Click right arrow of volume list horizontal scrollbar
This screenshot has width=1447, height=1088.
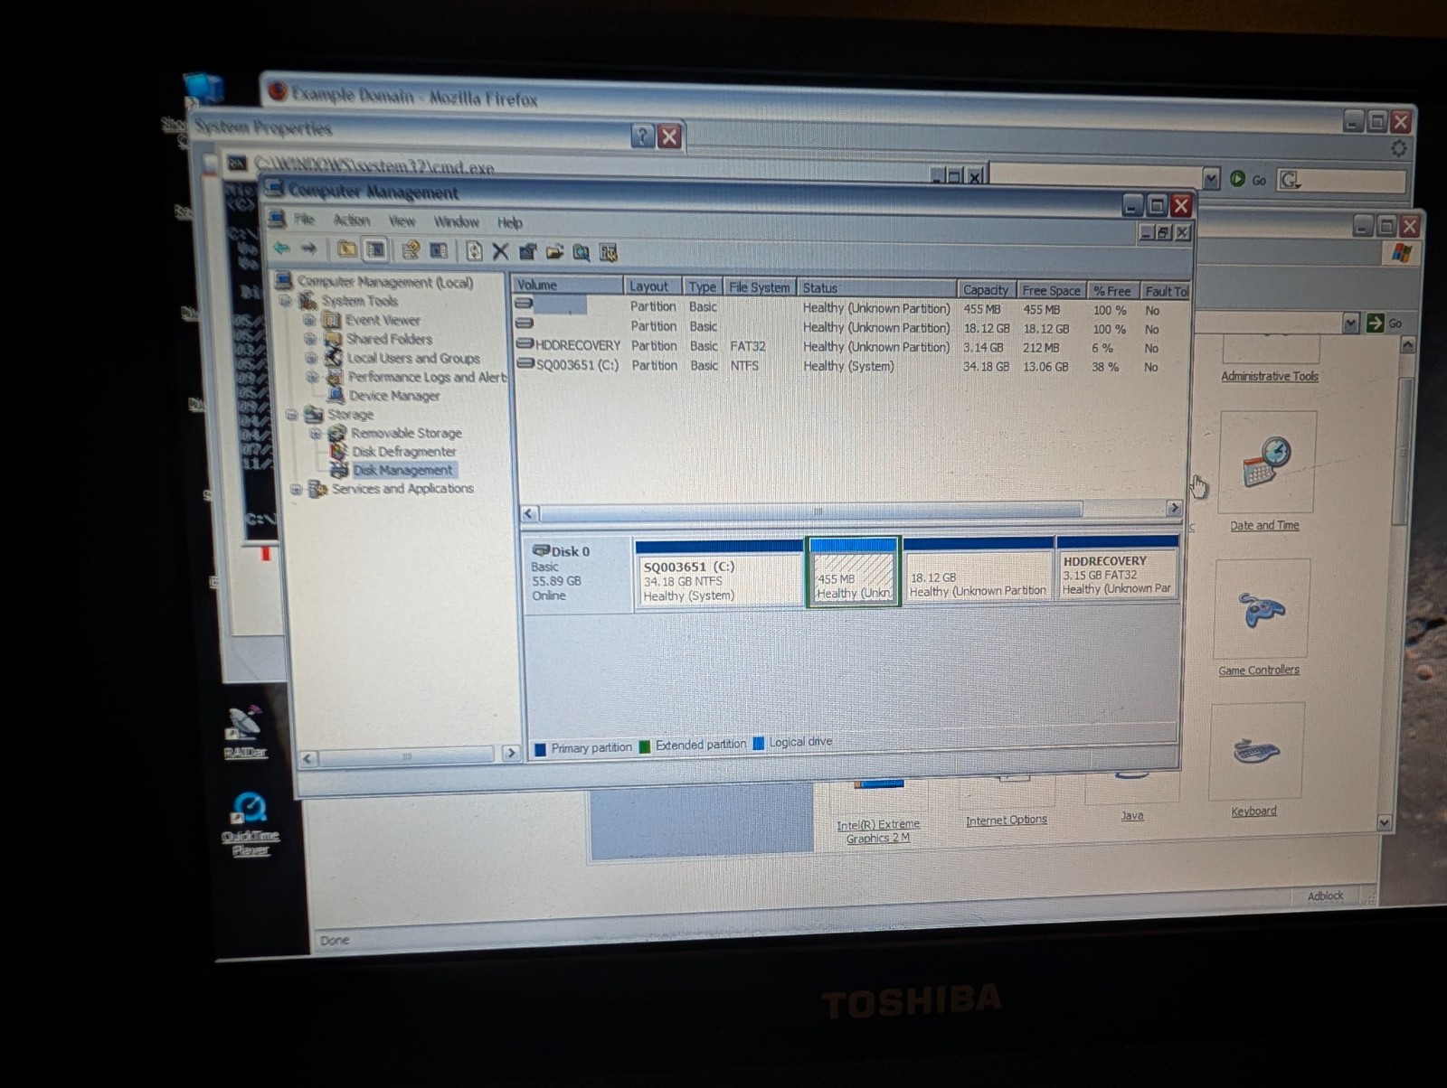click(x=1174, y=508)
